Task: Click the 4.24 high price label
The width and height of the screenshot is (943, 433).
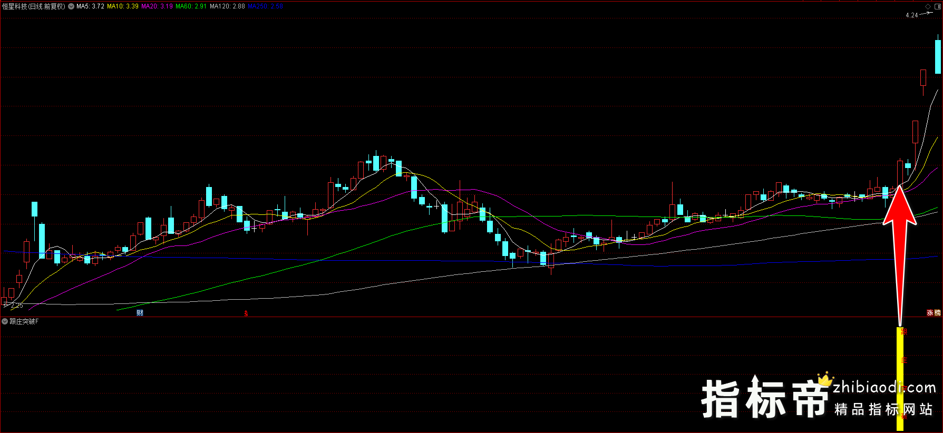Action: click(x=911, y=15)
